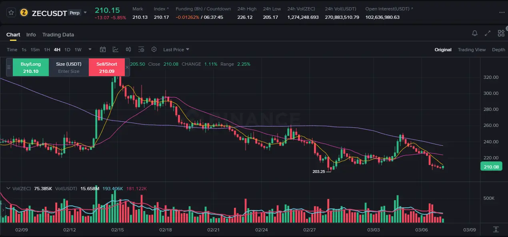The height and width of the screenshot is (237, 508).
Task: Open the Trading Data tab
Action: 58,35
